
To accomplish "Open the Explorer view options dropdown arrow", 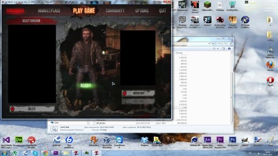I will pyautogui.click(x=218, y=49).
